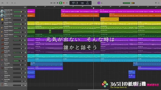Viewport: 161px width, 90px height.
Task: Toggle the Metronome button
Action: 102,3
